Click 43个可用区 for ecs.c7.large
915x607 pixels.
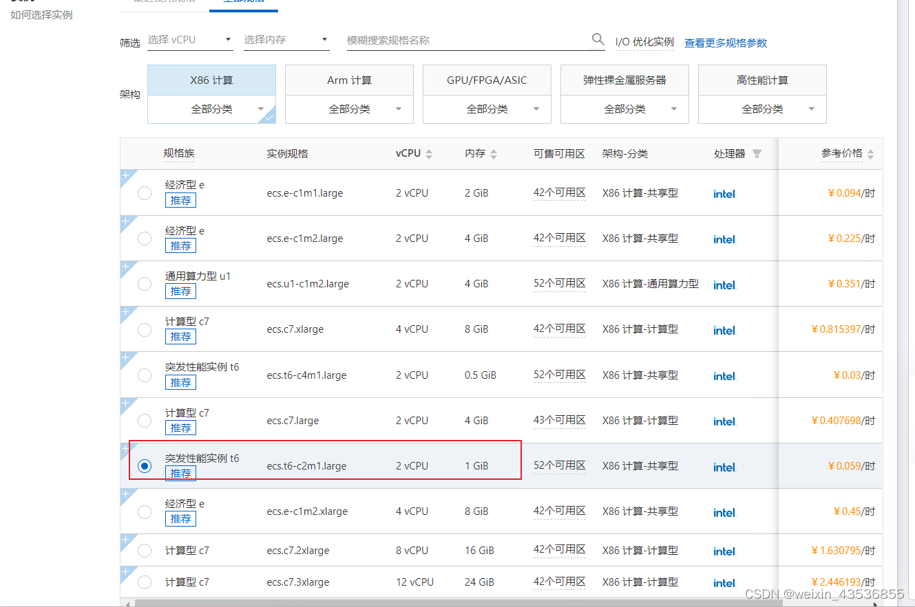click(559, 420)
